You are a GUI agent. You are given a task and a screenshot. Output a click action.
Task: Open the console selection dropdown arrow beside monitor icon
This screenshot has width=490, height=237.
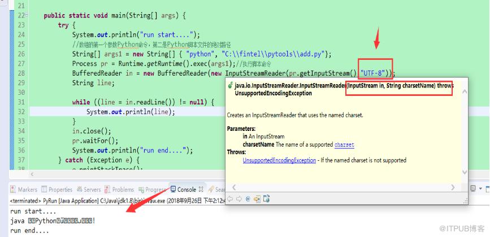coord(480,189)
